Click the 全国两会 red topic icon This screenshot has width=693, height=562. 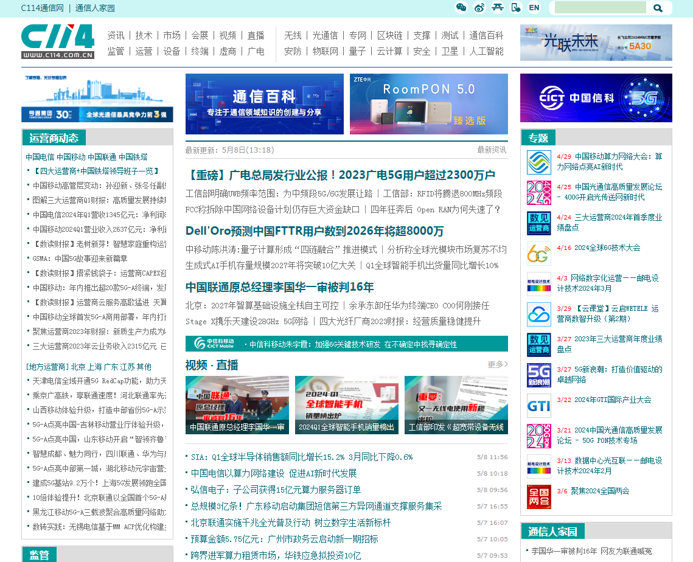click(x=538, y=496)
